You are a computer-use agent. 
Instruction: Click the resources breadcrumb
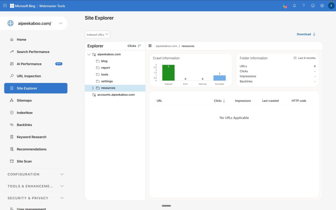point(188,46)
